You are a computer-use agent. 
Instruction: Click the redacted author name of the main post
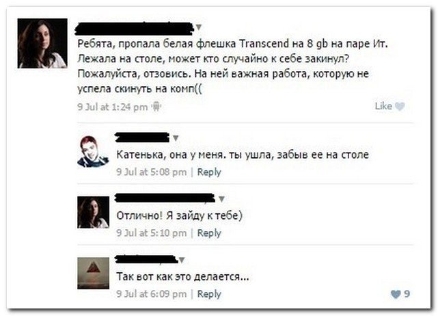[x=135, y=28]
